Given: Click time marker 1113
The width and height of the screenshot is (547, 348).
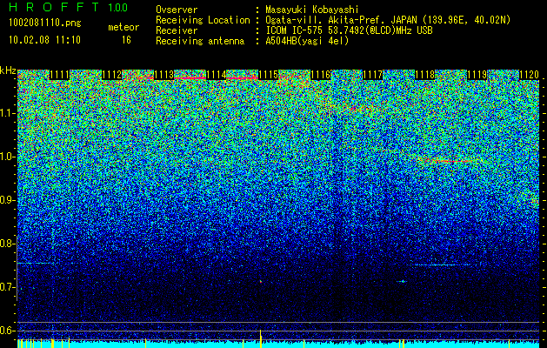Looking at the screenshot, I should pyautogui.click(x=164, y=75).
